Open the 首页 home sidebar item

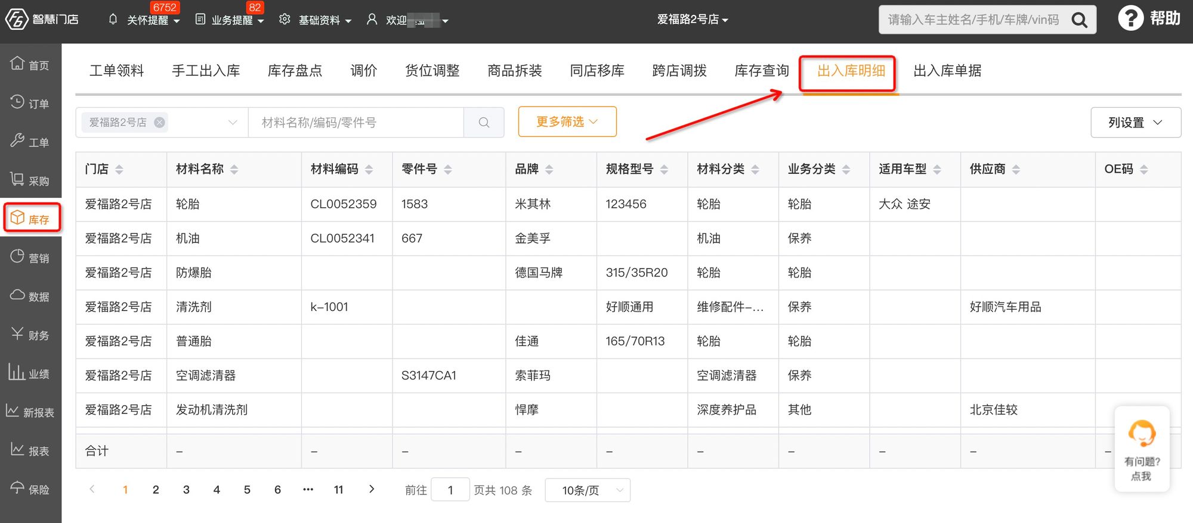pos(30,64)
